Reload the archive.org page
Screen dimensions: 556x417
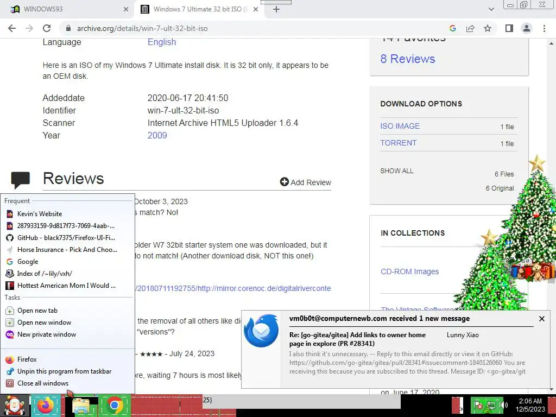[x=47, y=28]
